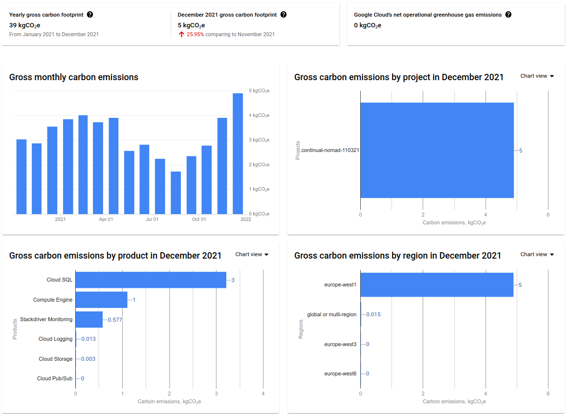Click the europe-west1 region bar
The image size is (568, 416).
click(x=437, y=285)
